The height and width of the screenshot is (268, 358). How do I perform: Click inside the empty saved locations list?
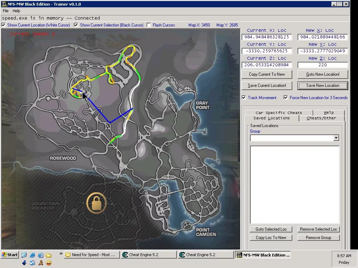(x=295, y=185)
